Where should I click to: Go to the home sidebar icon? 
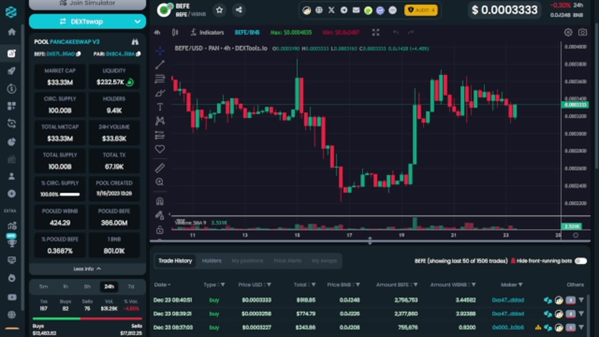pos(12,32)
